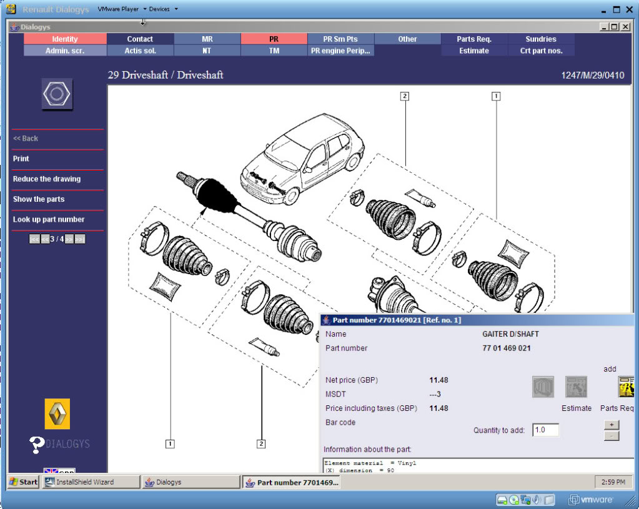Click VMware CD/DVD drive status icon

pyautogui.click(x=514, y=500)
